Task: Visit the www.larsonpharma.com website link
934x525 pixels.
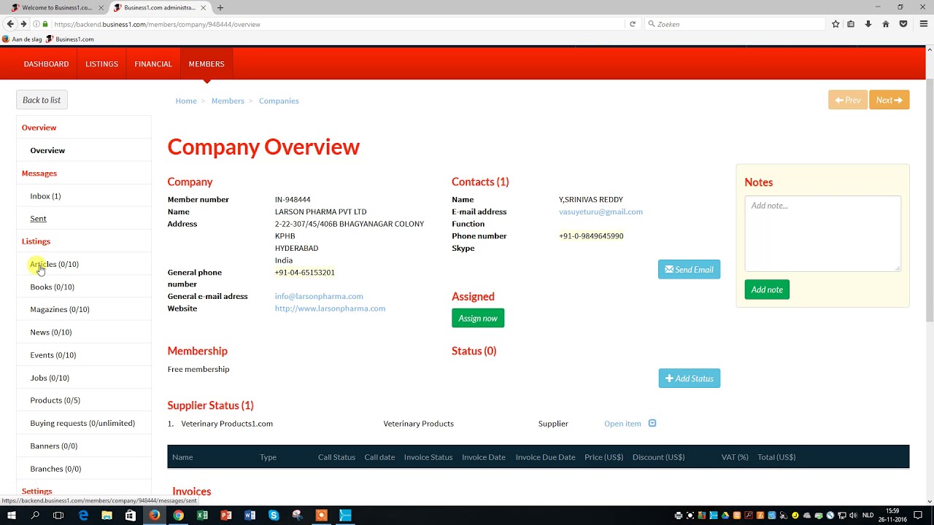Action: point(330,308)
